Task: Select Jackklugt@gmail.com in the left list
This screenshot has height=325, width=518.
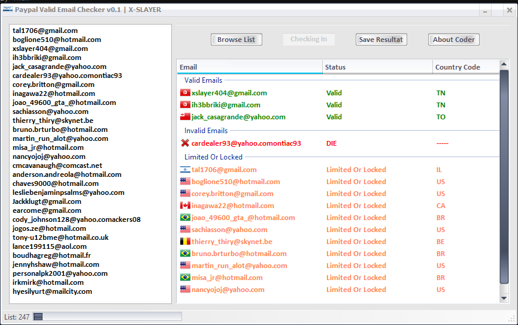Action: pyautogui.click(x=47, y=201)
